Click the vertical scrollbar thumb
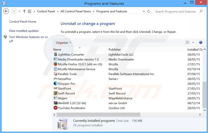This screenshot has width=208, height=133. click(x=204, y=95)
